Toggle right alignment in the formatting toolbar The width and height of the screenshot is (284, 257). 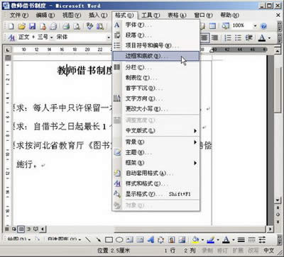(214, 38)
